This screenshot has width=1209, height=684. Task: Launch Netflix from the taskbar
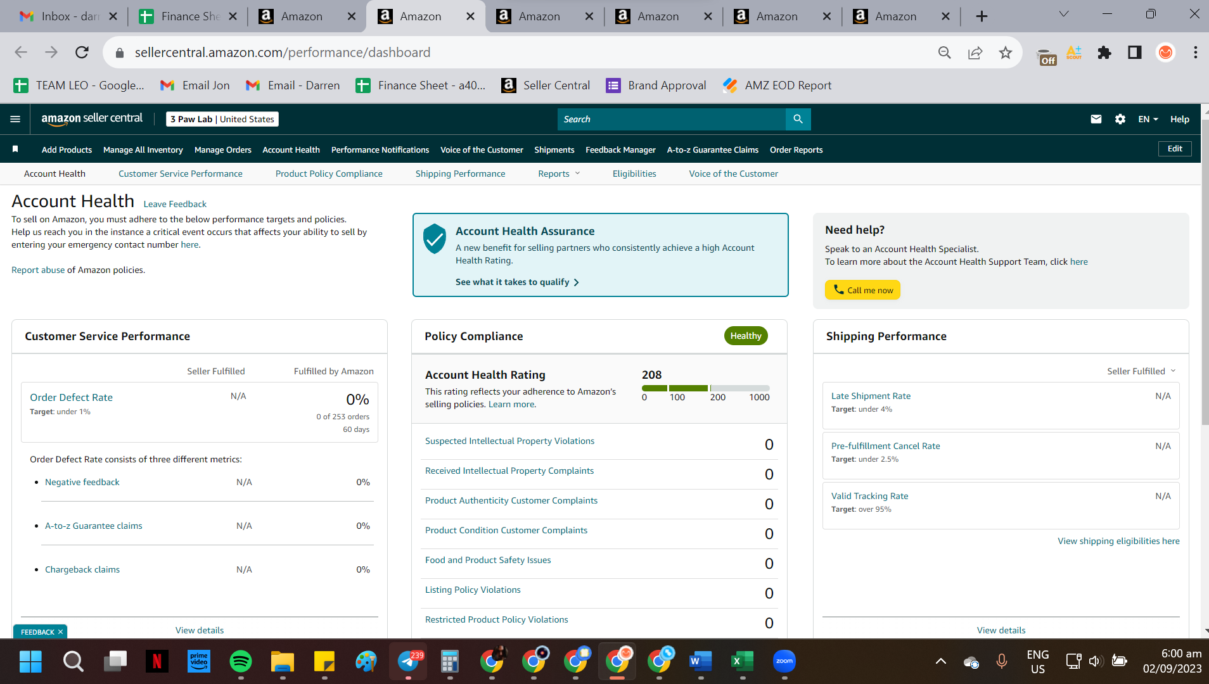(157, 662)
